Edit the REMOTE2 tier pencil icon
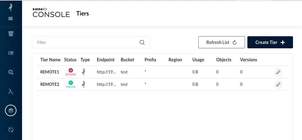 [278, 85]
